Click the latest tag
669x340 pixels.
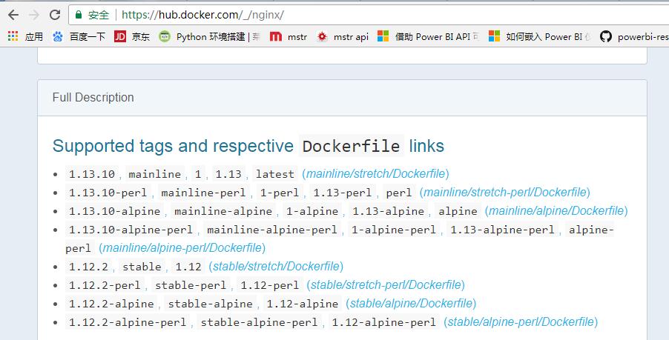275,174
